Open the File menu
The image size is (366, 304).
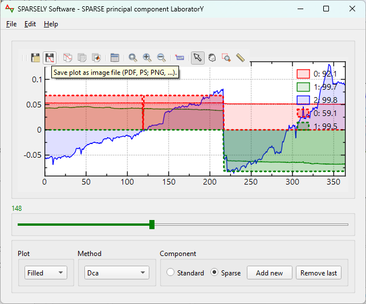[x=11, y=24]
